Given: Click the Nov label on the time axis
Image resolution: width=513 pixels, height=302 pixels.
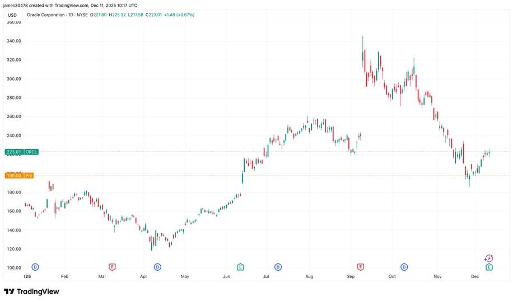Looking at the screenshot, I should pyautogui.click(x=438, y=276).
